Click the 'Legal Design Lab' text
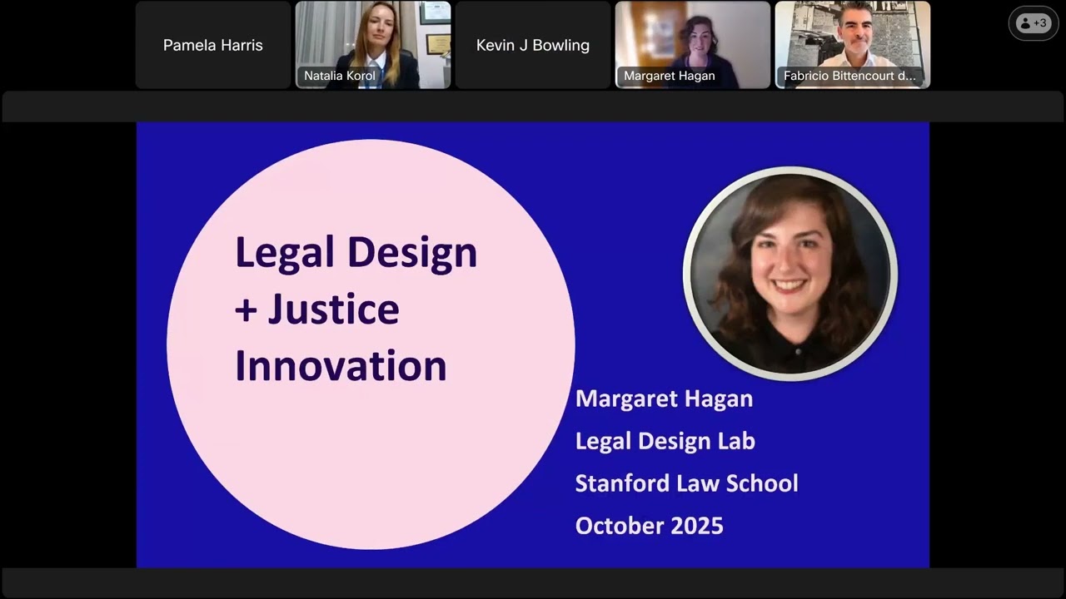The image size is (1066, 599). tap(665, 441)
